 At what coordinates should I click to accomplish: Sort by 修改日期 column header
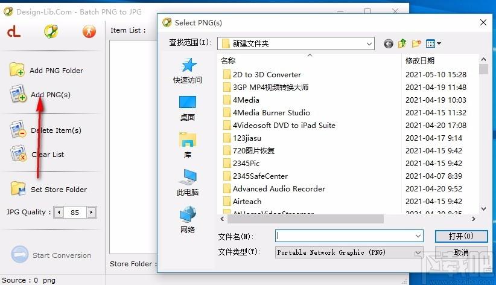[420, 60]
